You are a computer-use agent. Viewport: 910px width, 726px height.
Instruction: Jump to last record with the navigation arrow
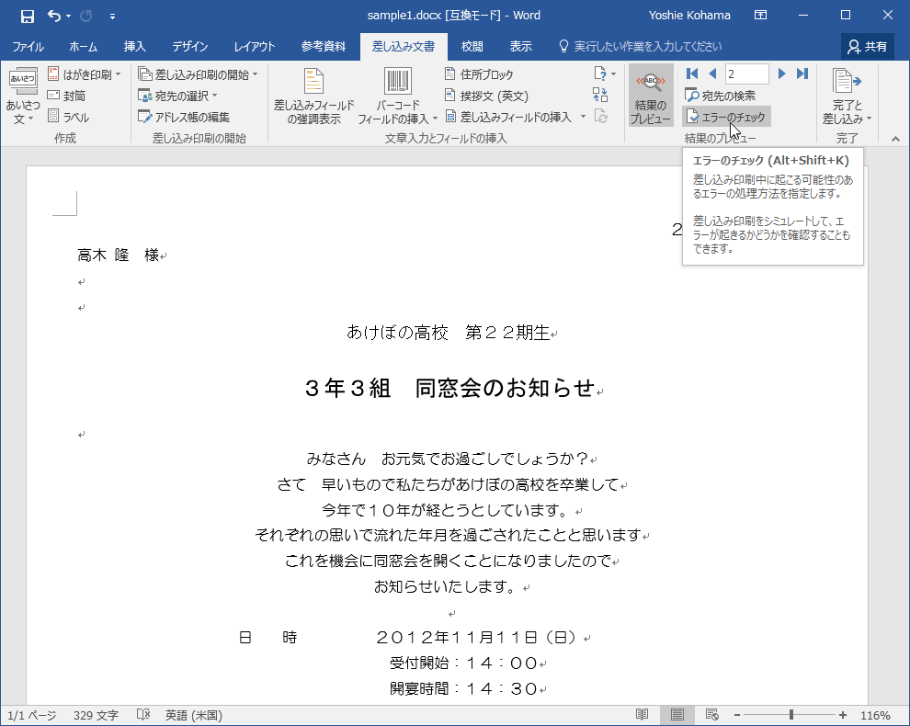tap(801, 74)
